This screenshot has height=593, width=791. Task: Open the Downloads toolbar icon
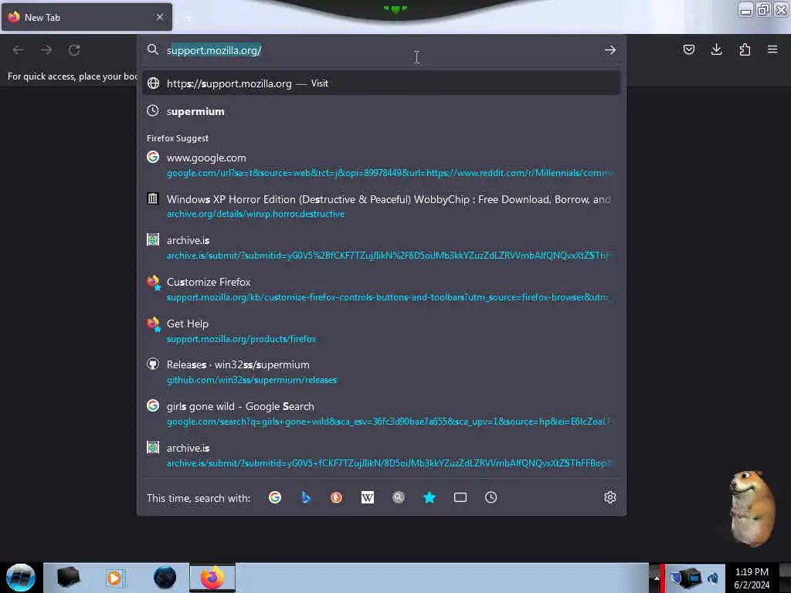pos(716,49)
